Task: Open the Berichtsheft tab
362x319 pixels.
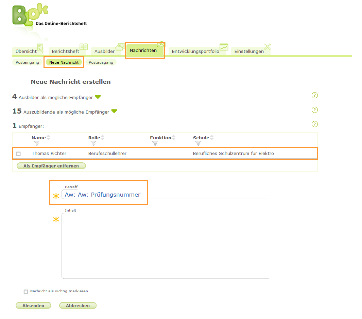Action: (x=66, y=51)
